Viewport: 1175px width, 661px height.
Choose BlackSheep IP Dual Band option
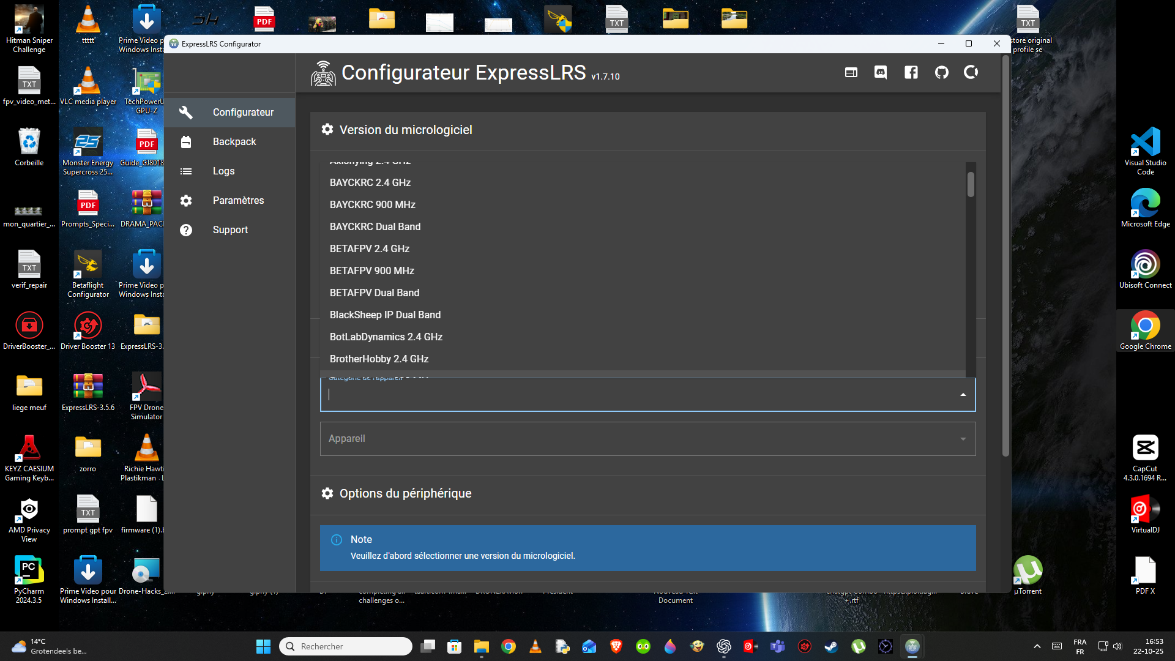point(385,315)
